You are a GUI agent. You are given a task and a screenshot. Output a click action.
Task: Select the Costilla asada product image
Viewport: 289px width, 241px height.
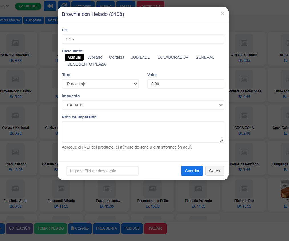(x=15, y=152)
